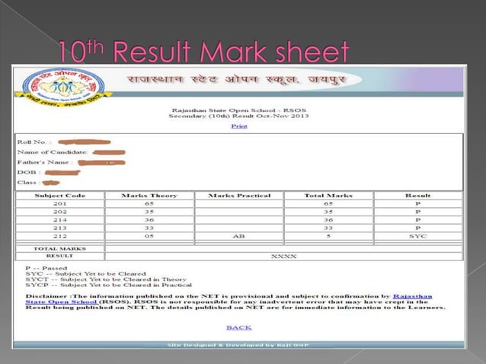Click subject code cell 201
Screen dimensions: 486x364
(60, 204)
